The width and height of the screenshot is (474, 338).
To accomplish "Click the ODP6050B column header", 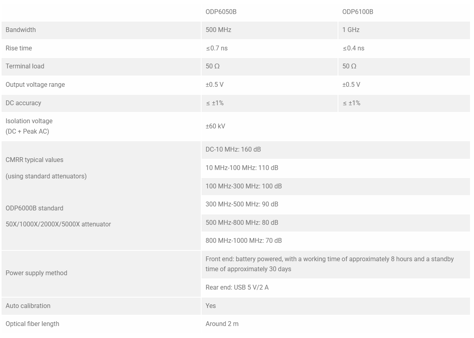I will (221, 12).
